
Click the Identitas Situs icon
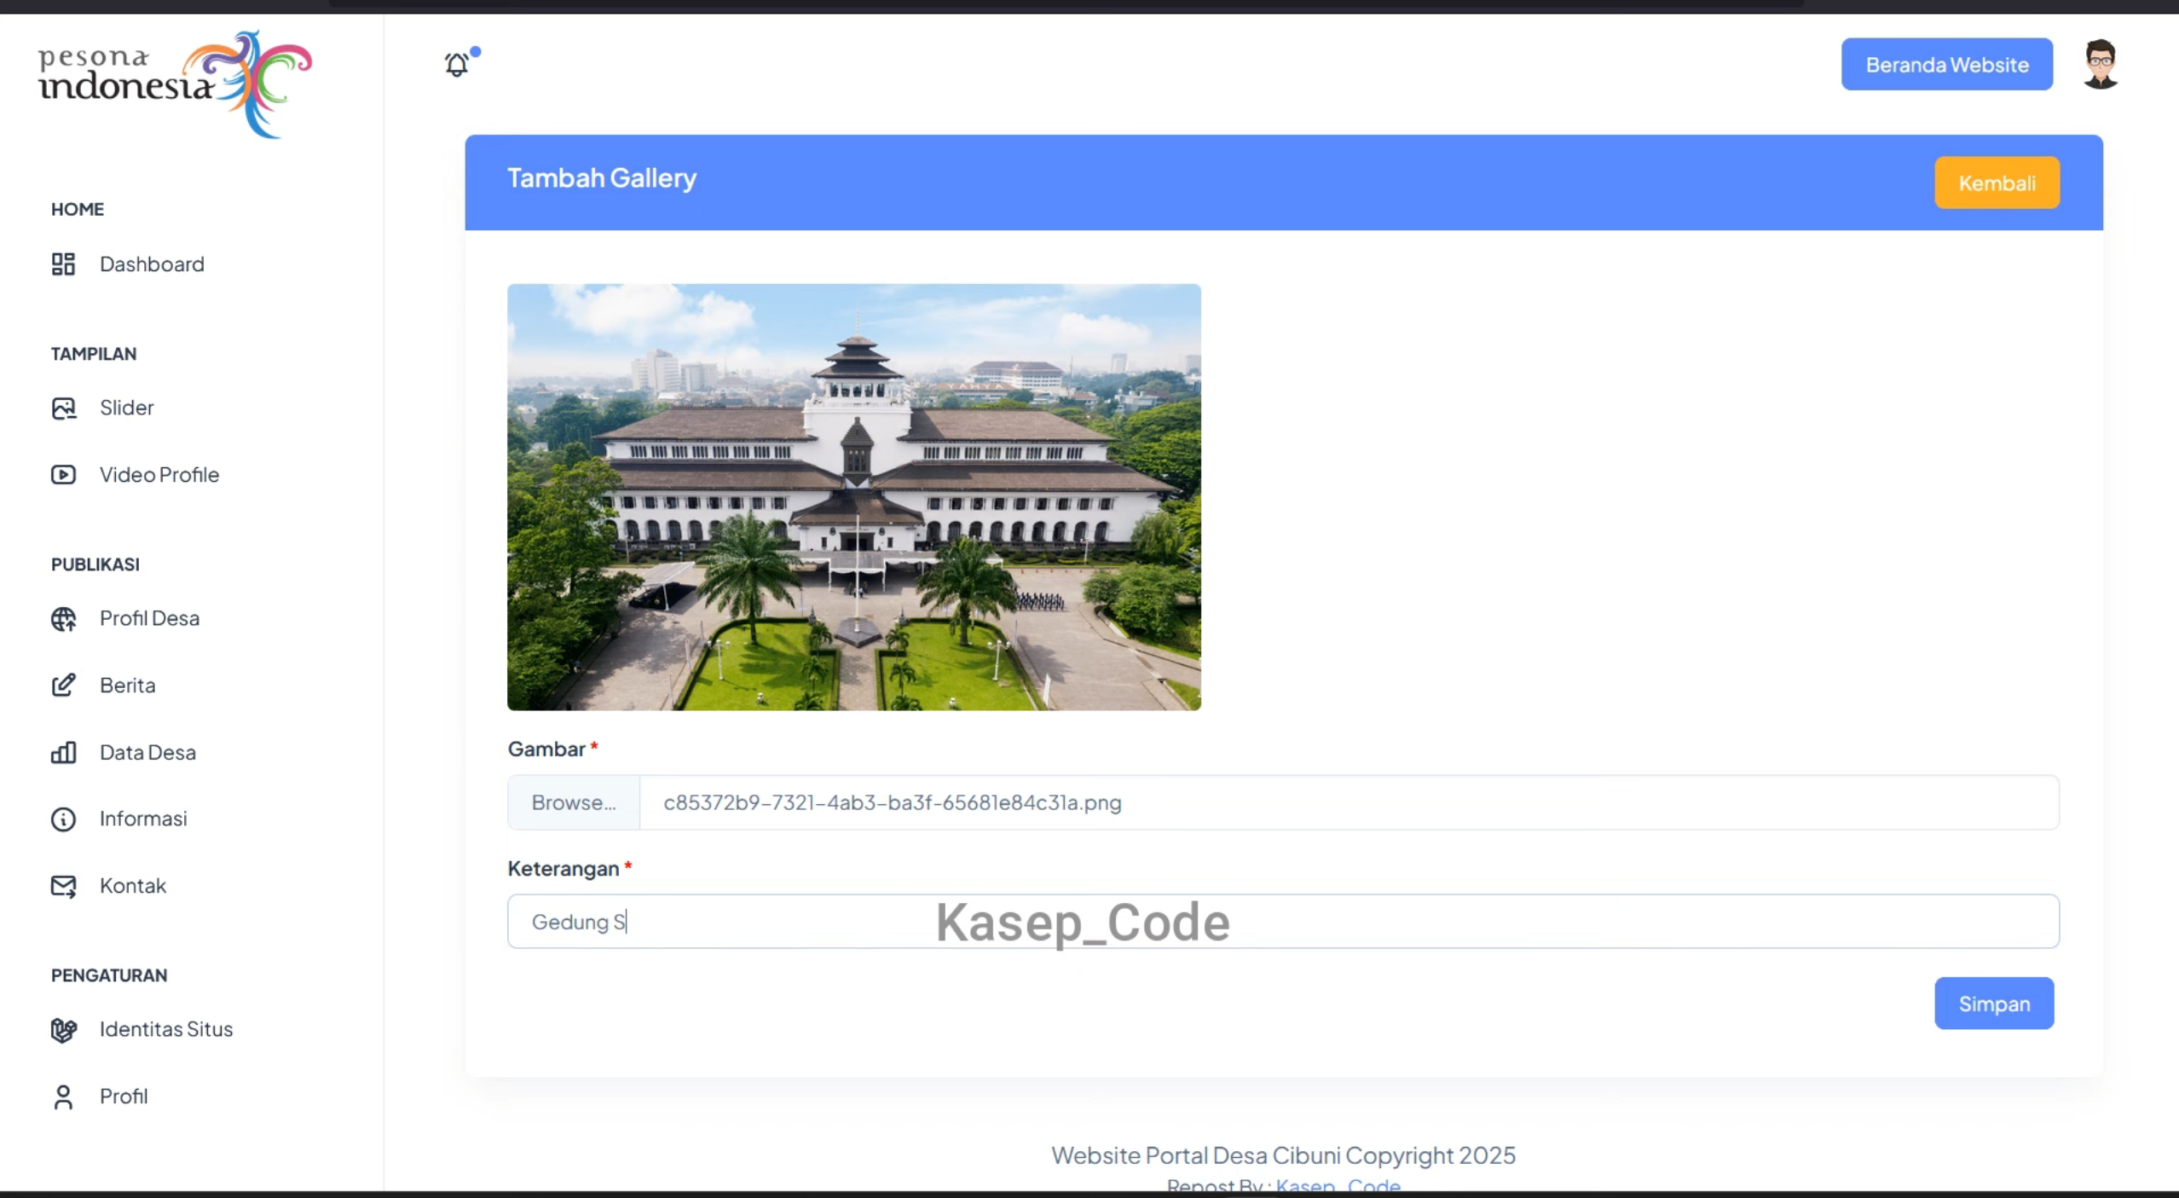[63, 1030]
